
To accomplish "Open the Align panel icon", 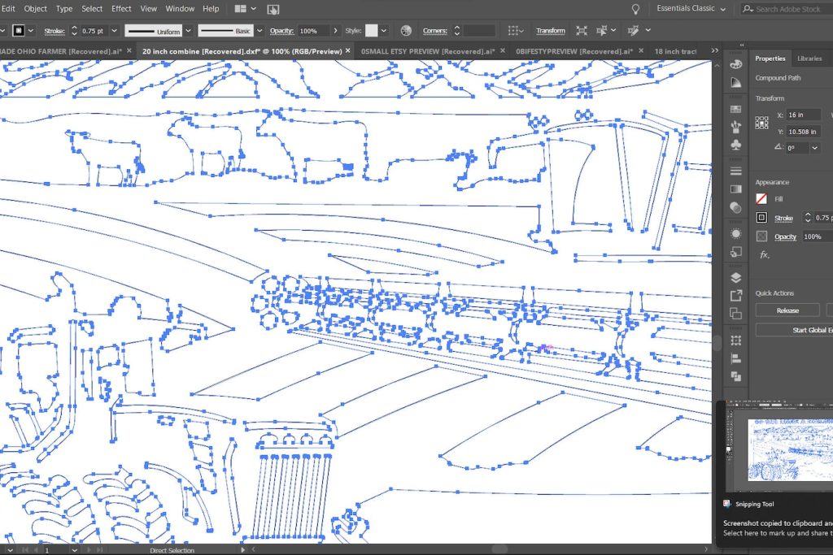I will [736, 358].
